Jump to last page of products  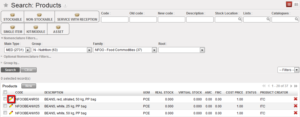coord(296,86)
